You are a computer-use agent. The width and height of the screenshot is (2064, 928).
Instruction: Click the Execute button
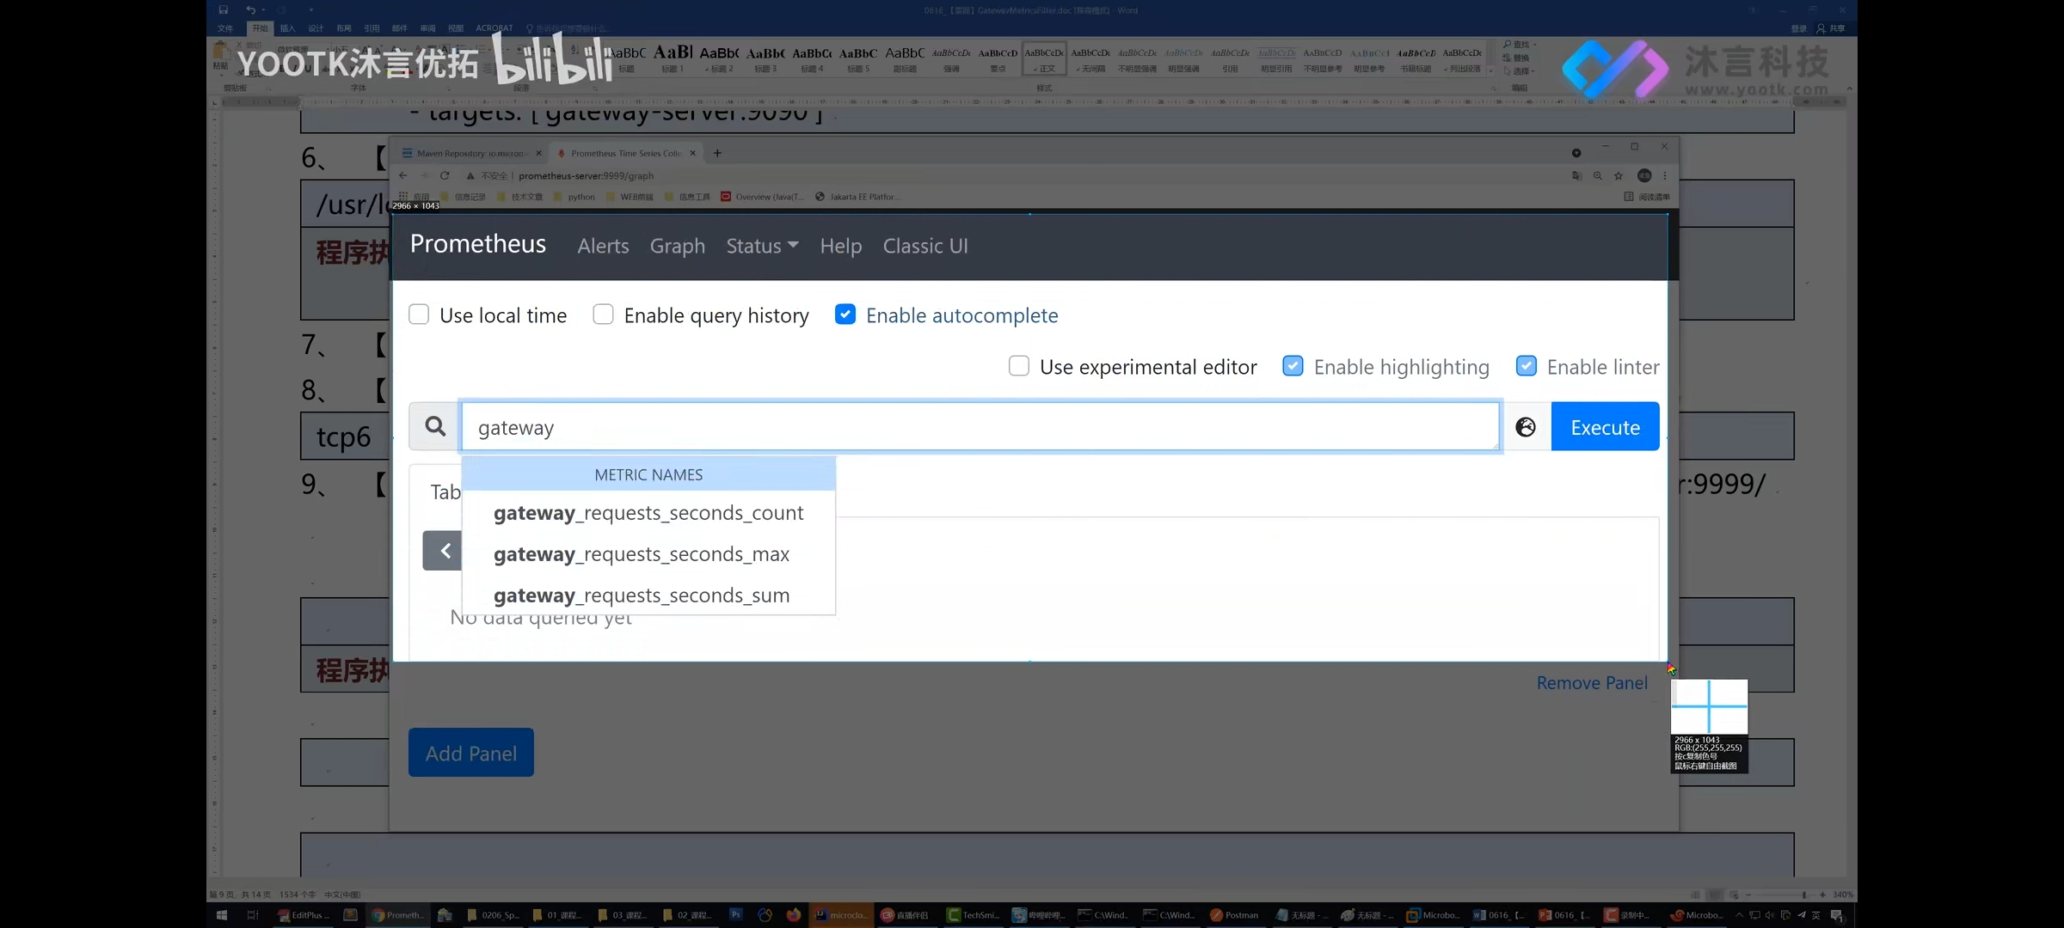coord(1605,426)
